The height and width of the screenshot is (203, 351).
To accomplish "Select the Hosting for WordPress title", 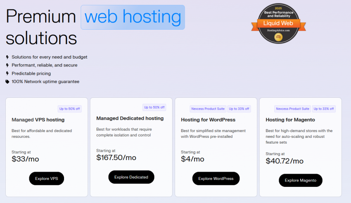I will pyautogui.click(x=208, y=120).
